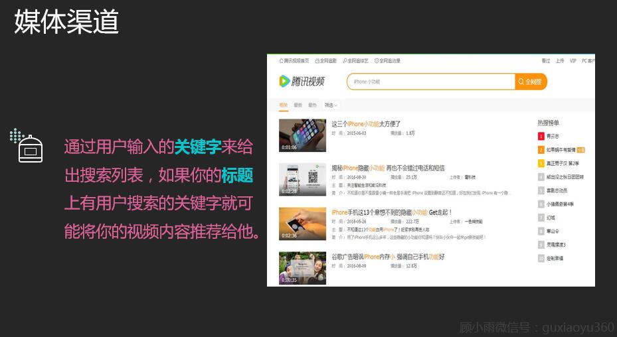The height and width of the screenshot is (337, 617).
Task: Open the VIP link in top bar
Action: click(x=573, y=60)
